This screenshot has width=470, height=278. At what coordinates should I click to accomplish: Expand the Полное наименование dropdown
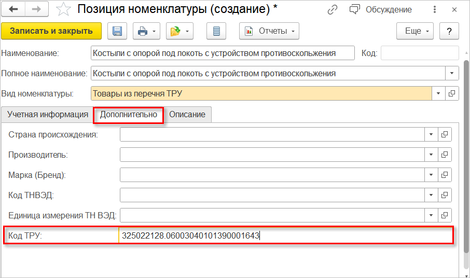[x=451, y=73]
